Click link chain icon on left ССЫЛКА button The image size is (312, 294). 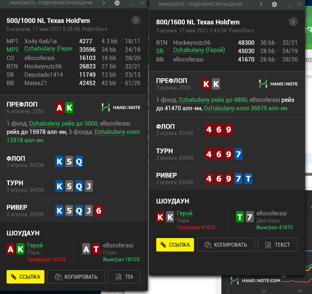(13, 277)
